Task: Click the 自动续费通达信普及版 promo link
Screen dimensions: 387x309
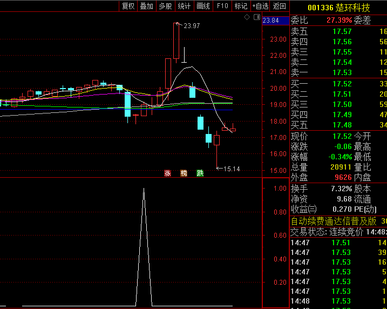Action: [334, 221]
